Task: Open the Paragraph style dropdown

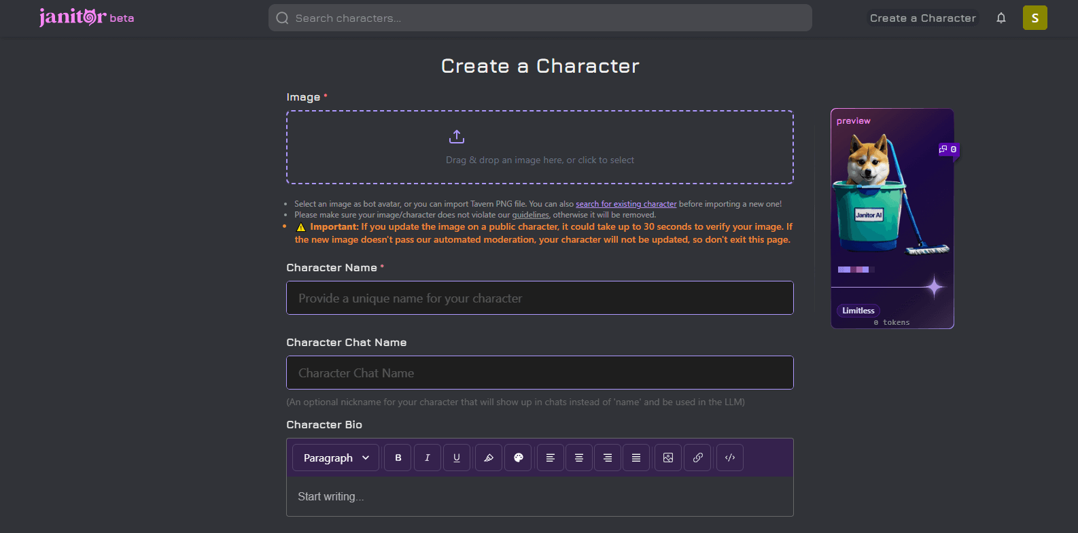Action: pos(336,458)
